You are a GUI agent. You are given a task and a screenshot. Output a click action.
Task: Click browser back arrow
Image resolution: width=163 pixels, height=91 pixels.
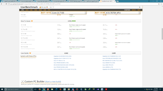2,4
